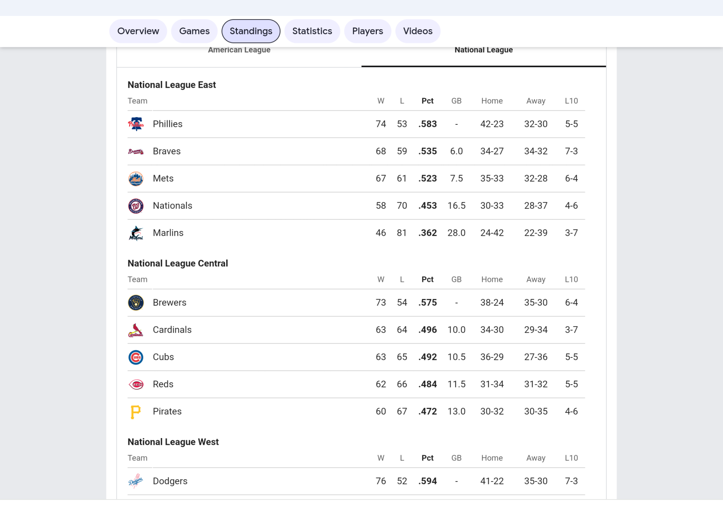This screenshot has width=723, height=531.
Task: Click Home header in NL Central table
Action: pos(492,280)
